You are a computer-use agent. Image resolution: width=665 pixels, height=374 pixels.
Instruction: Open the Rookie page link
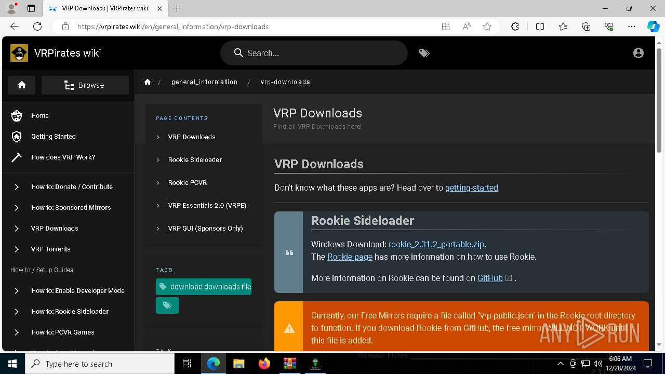350,257
